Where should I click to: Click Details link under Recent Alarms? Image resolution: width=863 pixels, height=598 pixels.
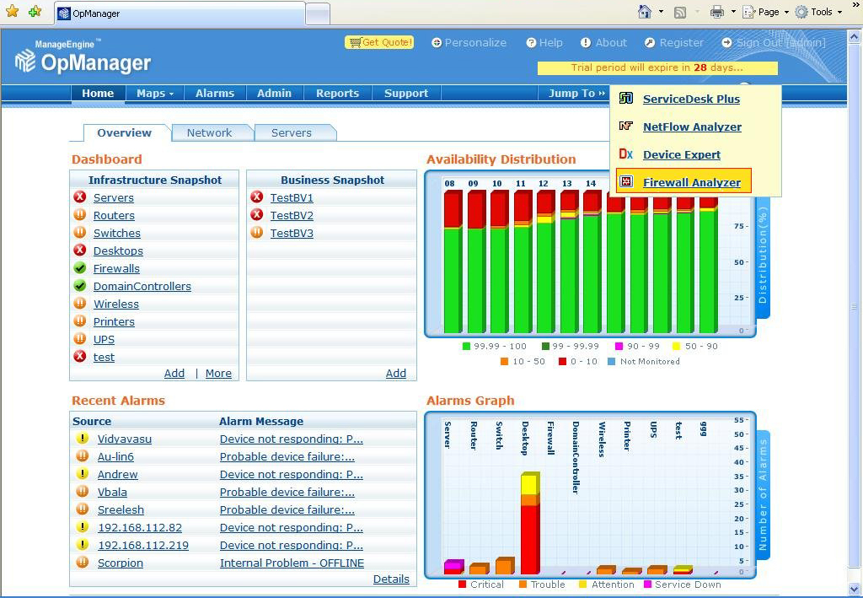(391, 579)
